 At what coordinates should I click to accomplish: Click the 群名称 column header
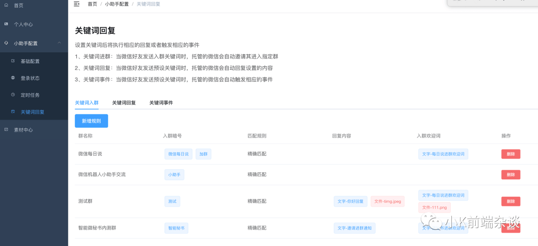[x=86, y=136]
